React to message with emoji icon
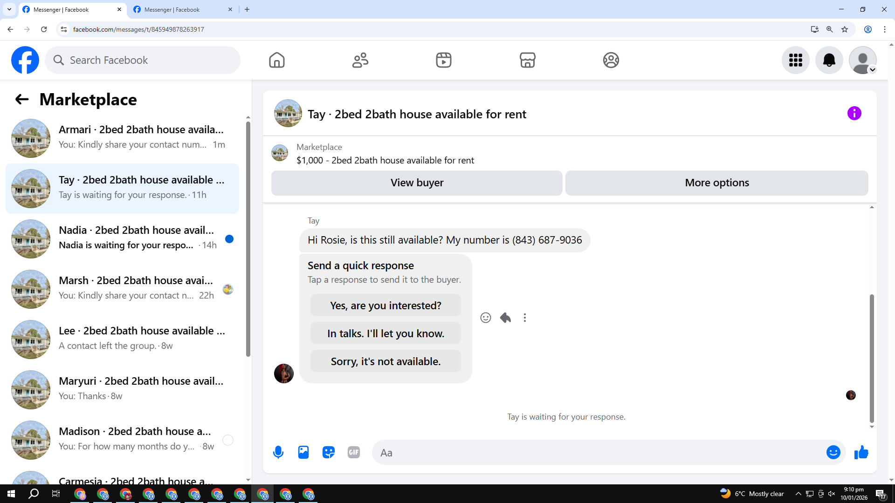This screenshot has height=503, width=895. [485, 318]
